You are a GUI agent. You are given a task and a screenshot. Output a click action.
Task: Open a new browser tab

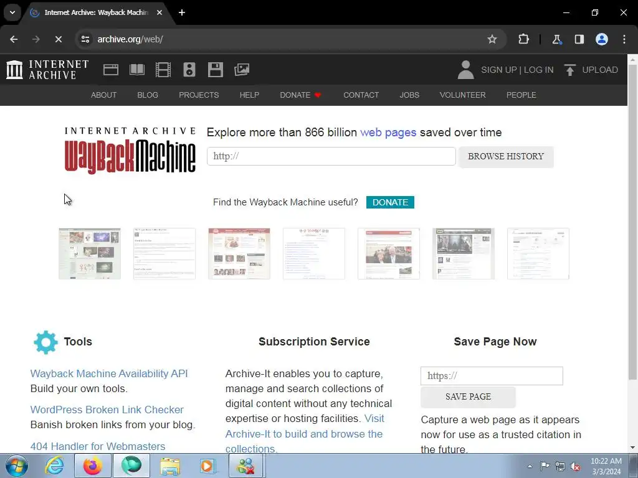(x=182, y=12)
